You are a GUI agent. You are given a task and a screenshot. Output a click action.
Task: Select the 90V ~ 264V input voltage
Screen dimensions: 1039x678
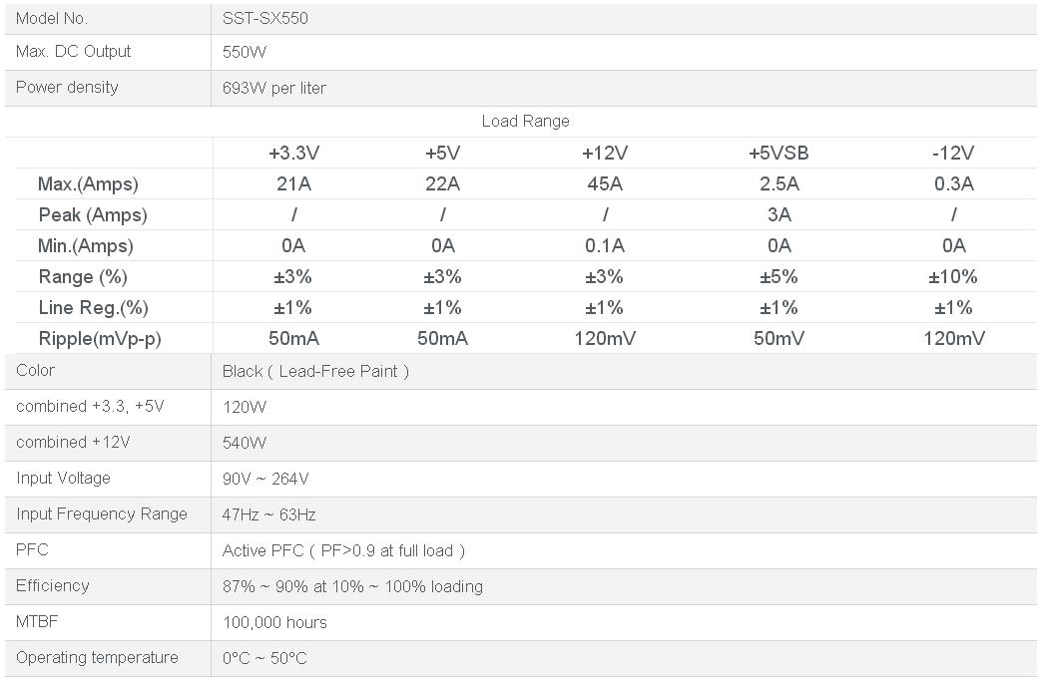(x=265, y=479)
